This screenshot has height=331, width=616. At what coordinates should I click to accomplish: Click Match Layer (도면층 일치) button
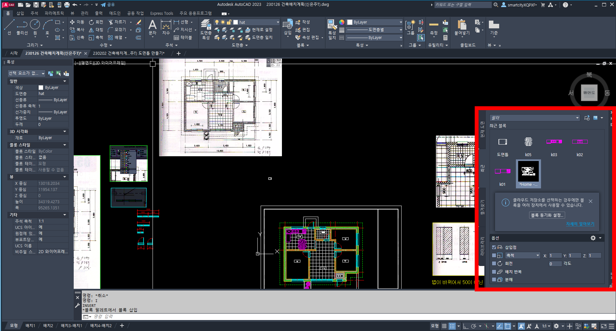pyautogui.click(x=259, y=37)
